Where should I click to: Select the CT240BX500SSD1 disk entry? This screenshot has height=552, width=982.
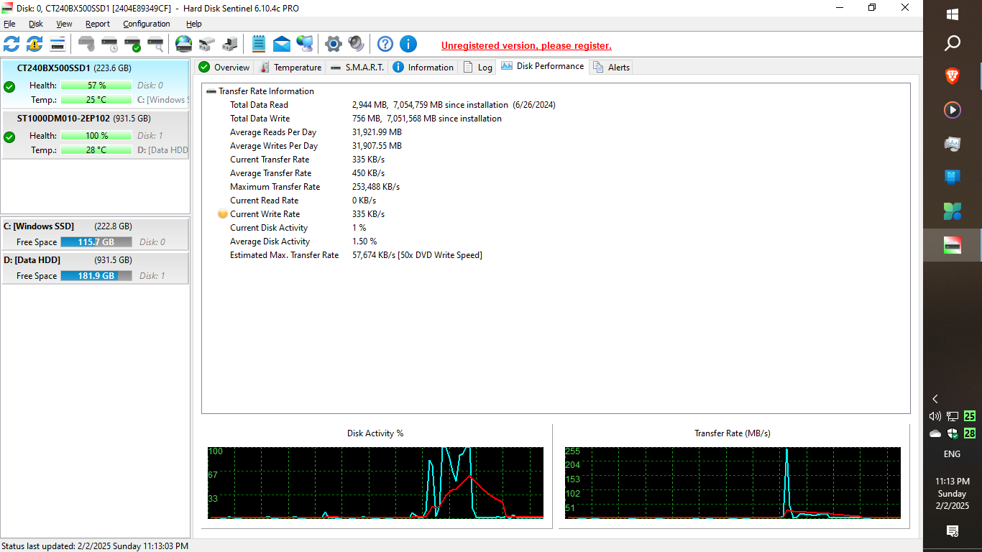pos(95,84)
